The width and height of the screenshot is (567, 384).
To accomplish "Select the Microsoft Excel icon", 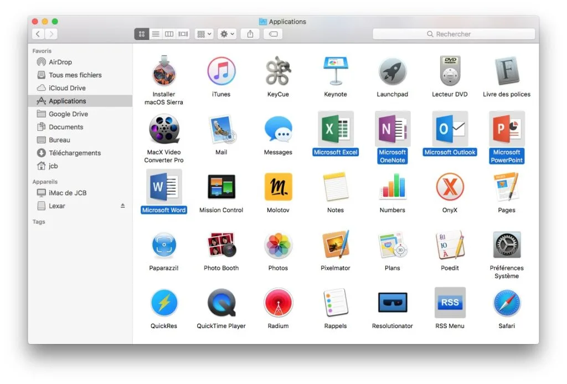I will [x=335, y=129].
